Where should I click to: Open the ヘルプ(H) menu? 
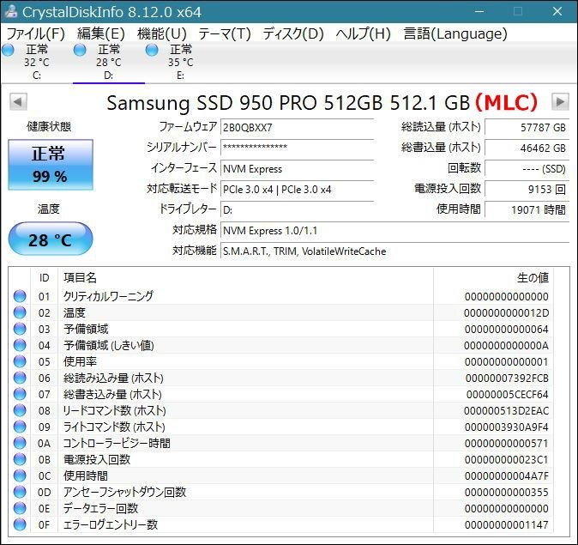363,34
